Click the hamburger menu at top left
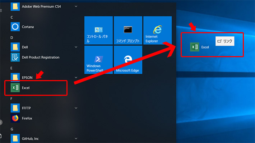 point(1,11)
